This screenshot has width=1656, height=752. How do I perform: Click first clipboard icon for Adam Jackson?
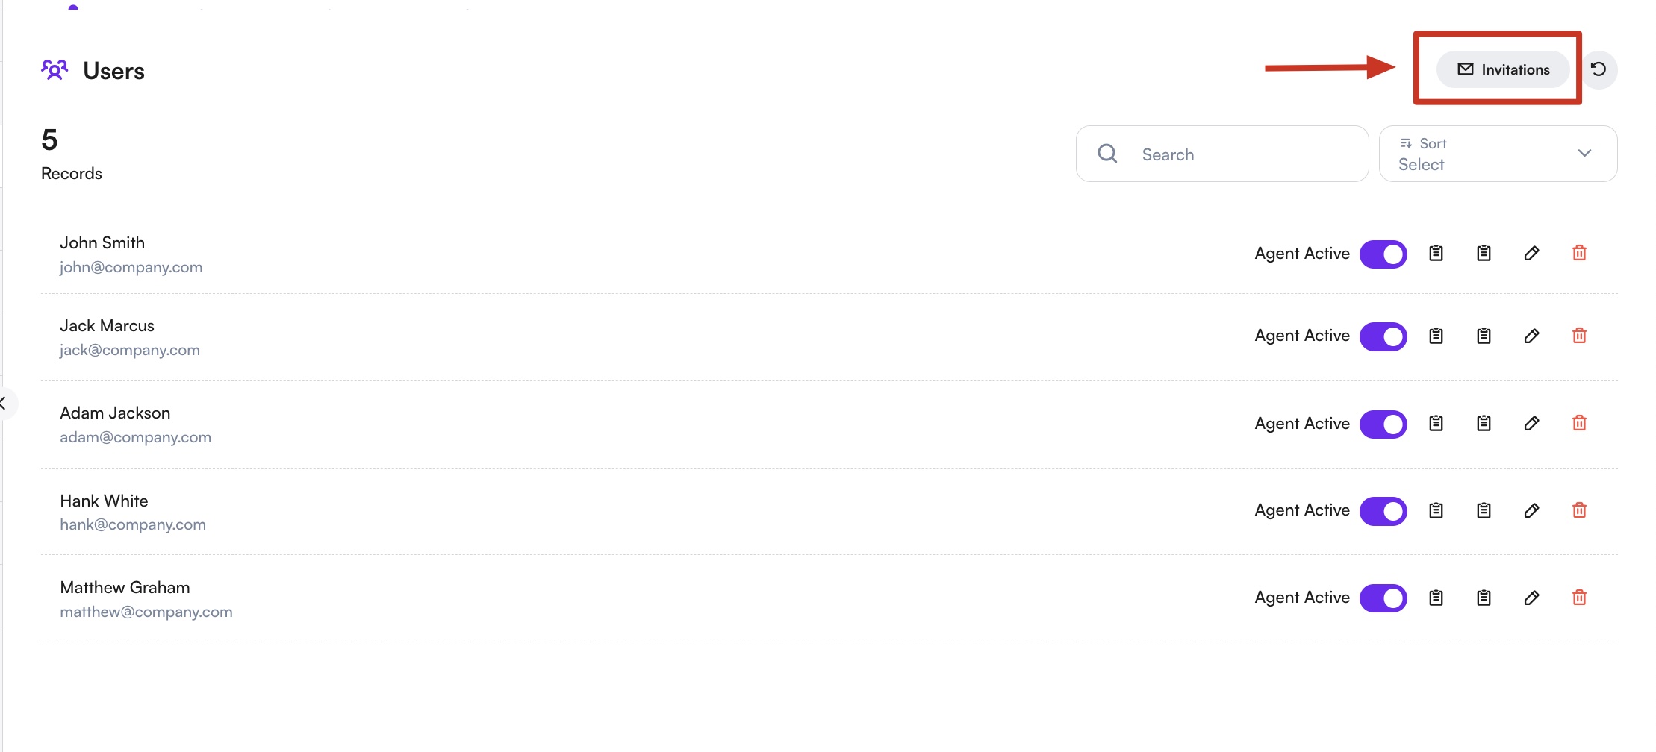(1436, 424)
